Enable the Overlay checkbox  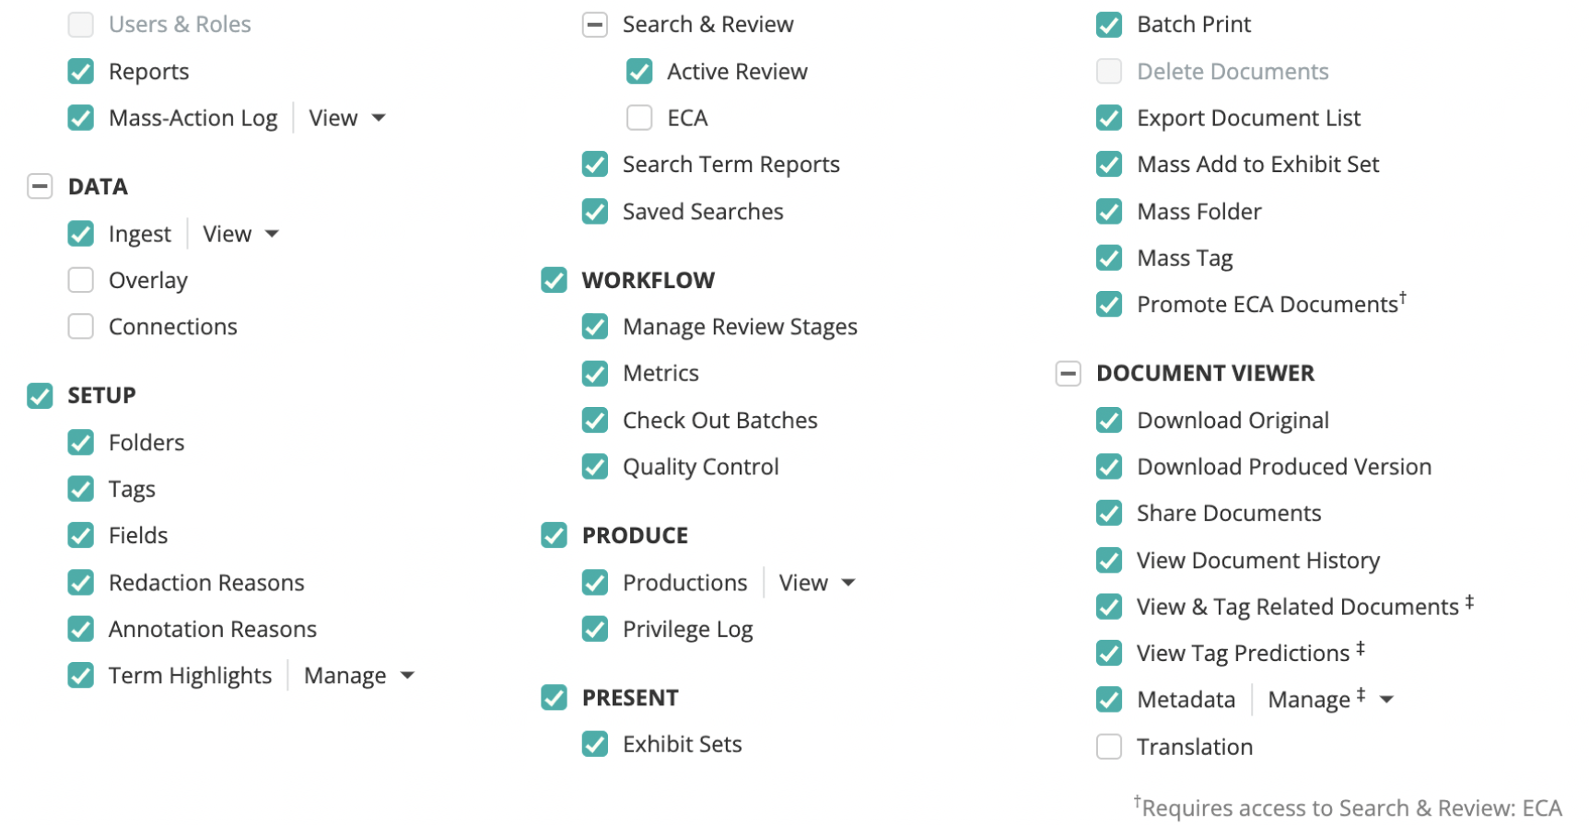[x=81, y=280]
